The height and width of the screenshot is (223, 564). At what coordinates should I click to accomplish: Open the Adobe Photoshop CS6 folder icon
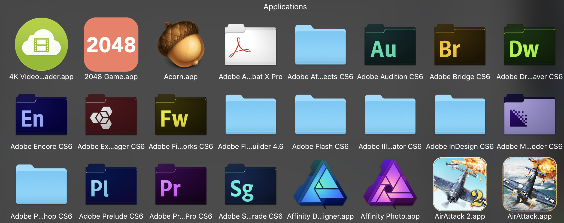point(41,184)
